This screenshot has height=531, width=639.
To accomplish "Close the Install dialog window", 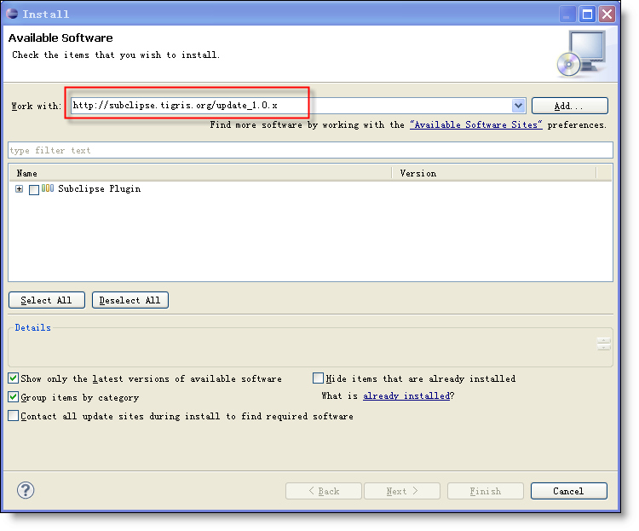I will tap(607, 14).
